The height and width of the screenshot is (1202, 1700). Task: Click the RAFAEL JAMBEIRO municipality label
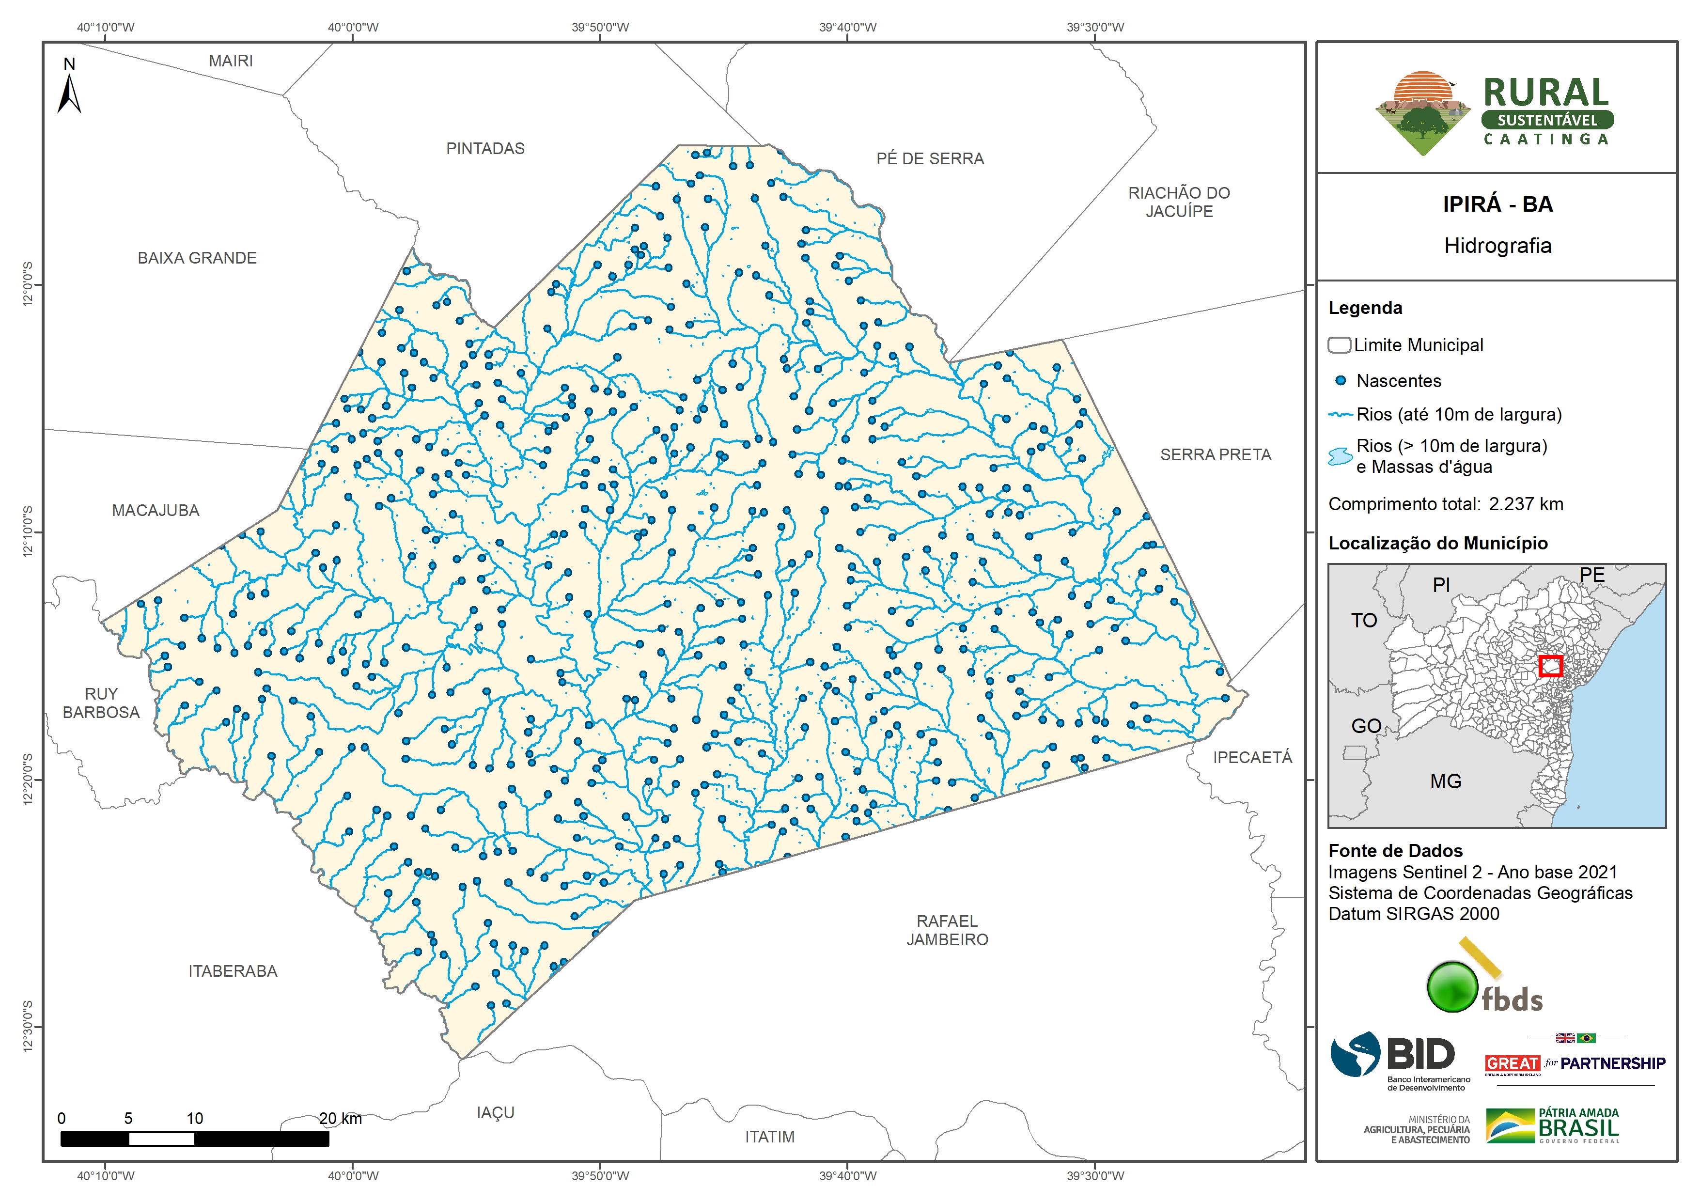click(947, 930)
